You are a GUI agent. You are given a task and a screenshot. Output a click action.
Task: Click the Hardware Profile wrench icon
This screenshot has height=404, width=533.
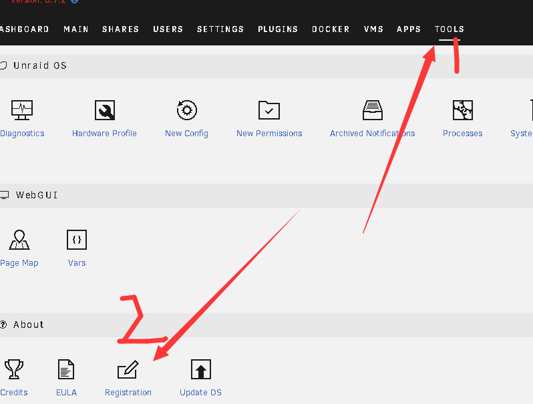pos(105,110)
